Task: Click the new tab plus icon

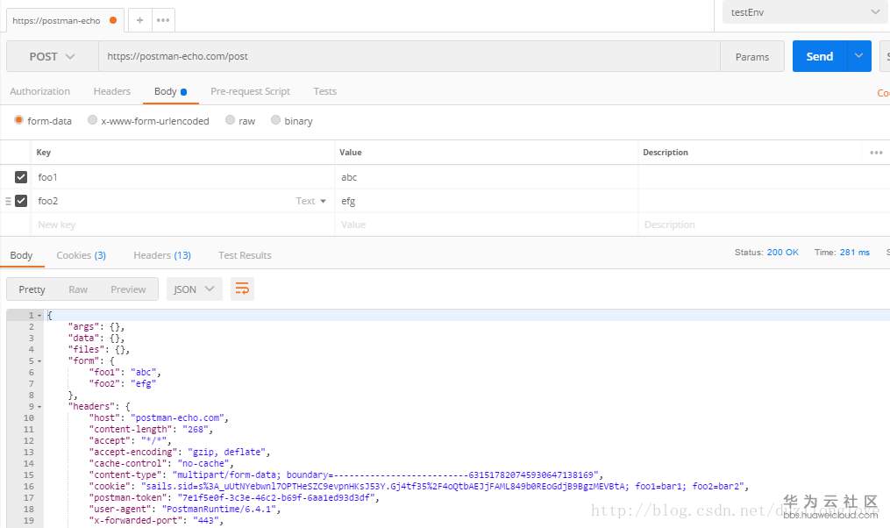Action: pos(139,20)
